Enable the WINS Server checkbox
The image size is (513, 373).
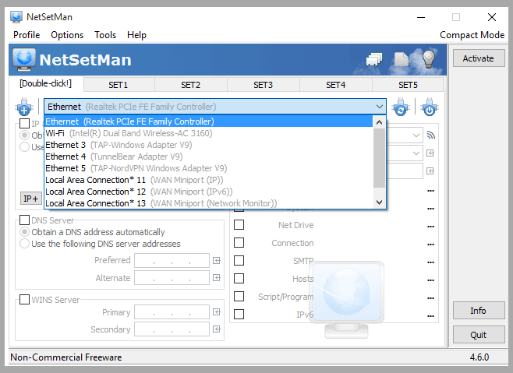[24, 299]
